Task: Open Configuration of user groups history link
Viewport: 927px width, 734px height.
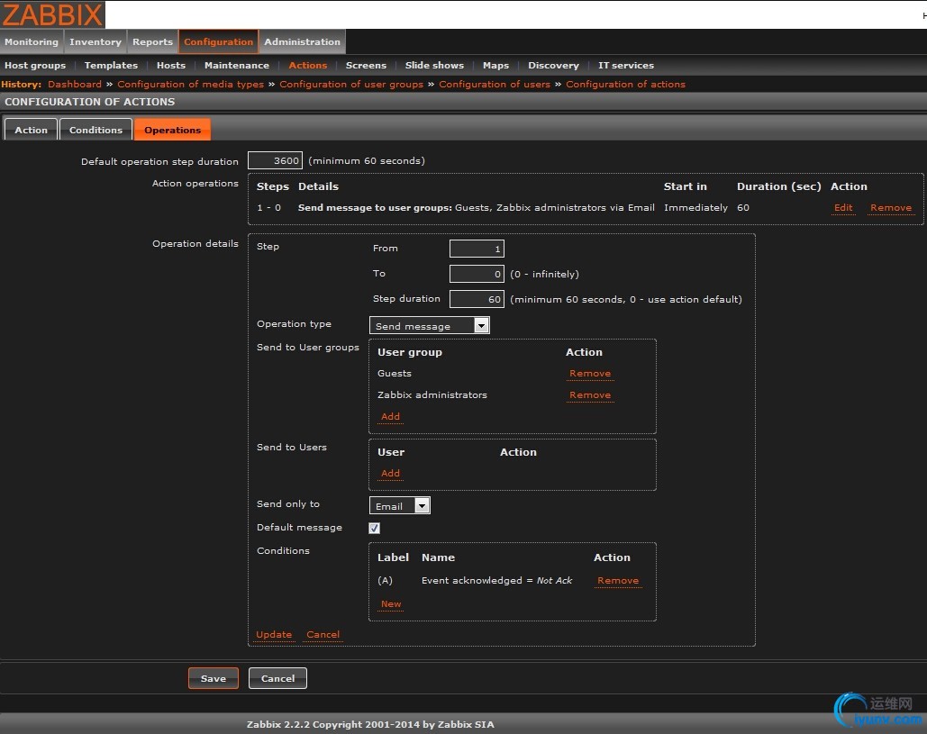Action: click(351, 84)
